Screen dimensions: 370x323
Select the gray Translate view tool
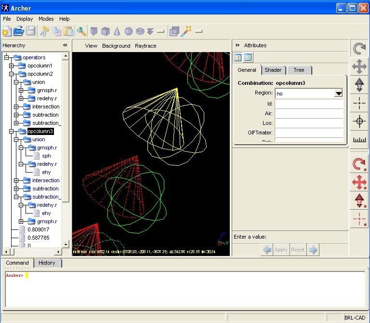tap(359, 67)
